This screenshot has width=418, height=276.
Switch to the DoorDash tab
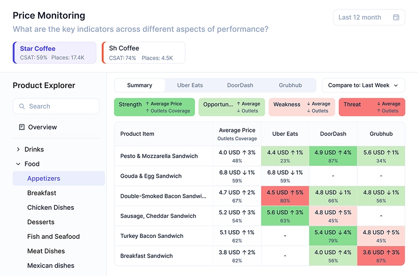tap(240, 86)
